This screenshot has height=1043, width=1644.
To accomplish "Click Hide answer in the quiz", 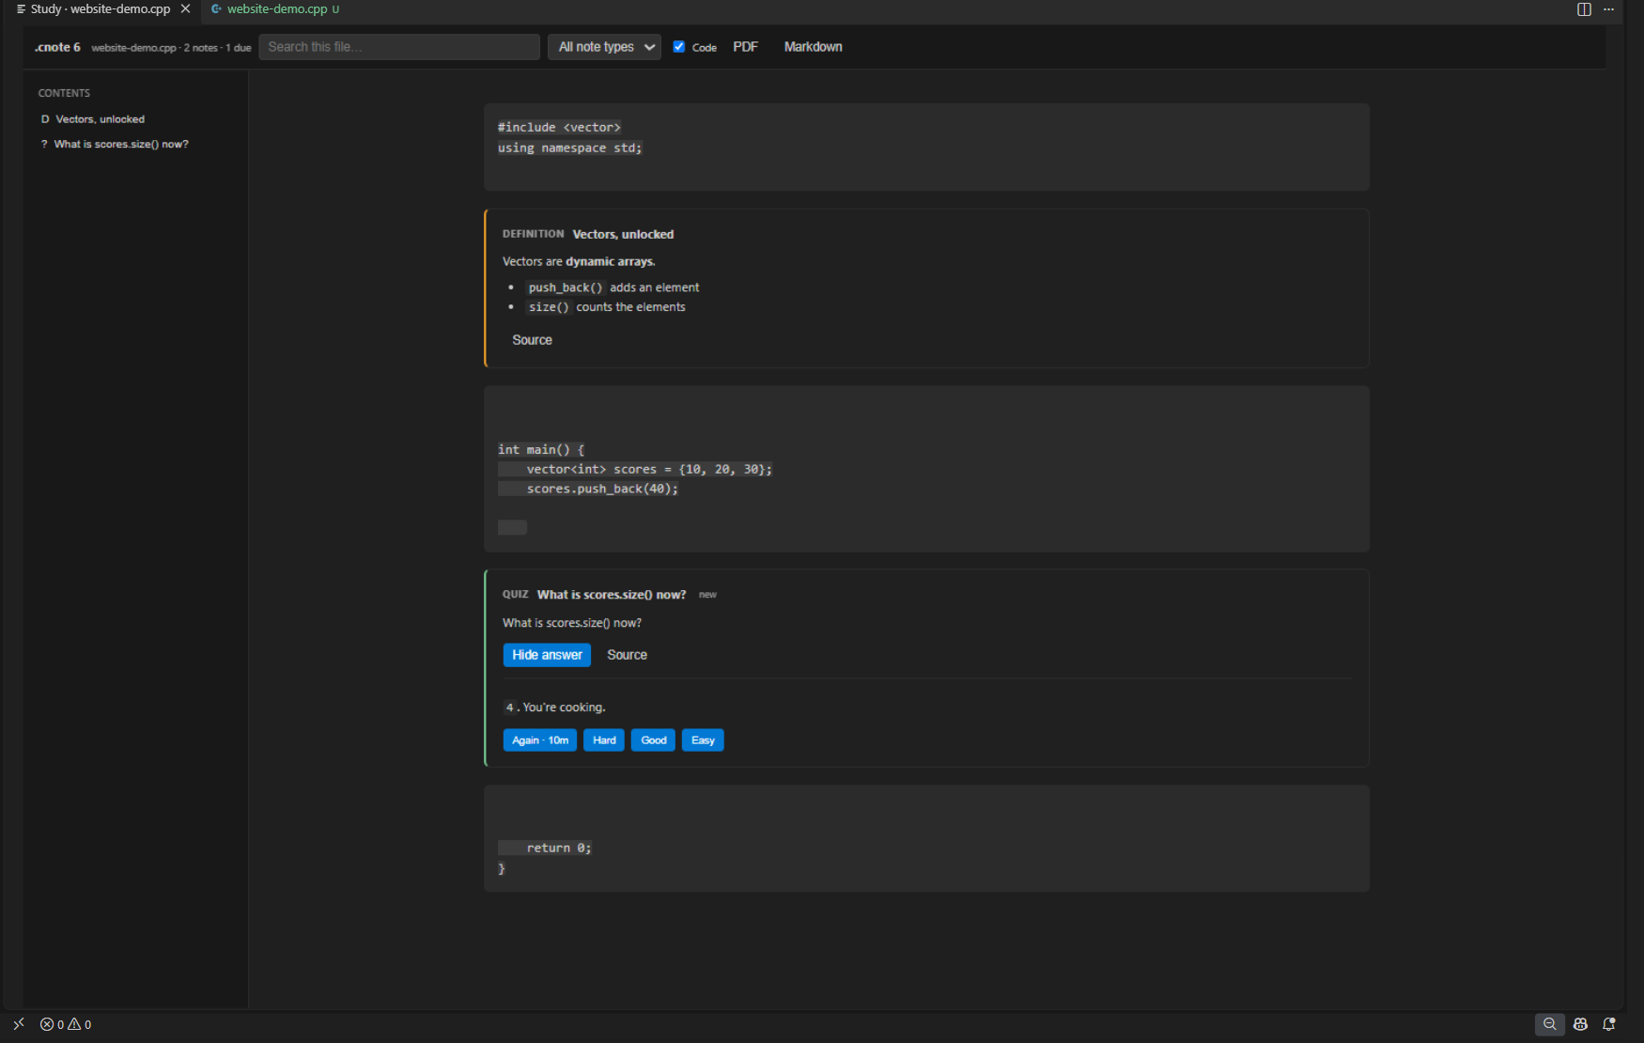I will [547, 655].
